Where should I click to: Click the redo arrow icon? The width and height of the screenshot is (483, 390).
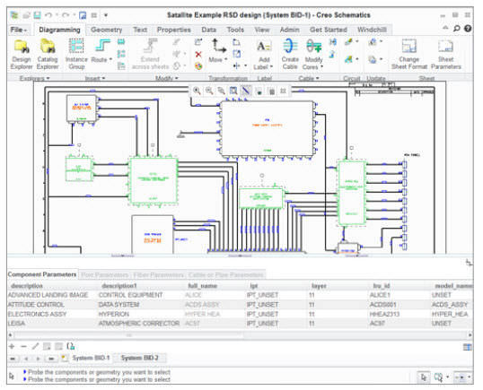click(66, 15)
